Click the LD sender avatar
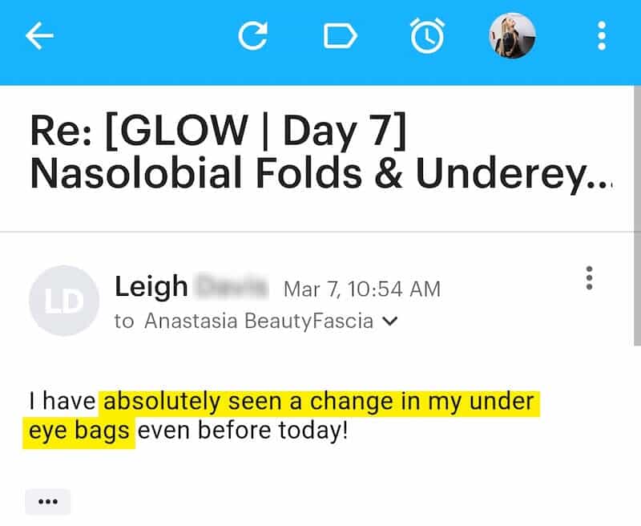Viewport: 641px width, 526px height. coord(63,301)
